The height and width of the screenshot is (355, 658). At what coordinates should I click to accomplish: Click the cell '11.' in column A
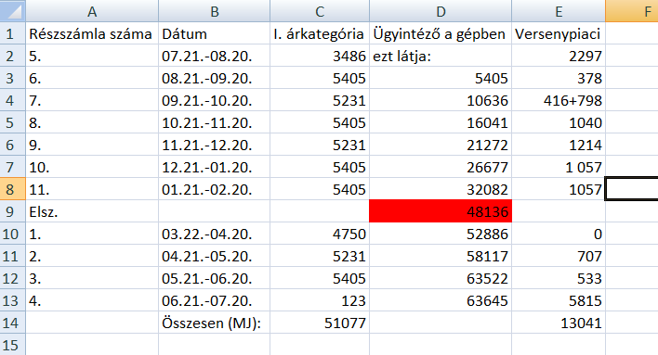(x=92, y=189)
